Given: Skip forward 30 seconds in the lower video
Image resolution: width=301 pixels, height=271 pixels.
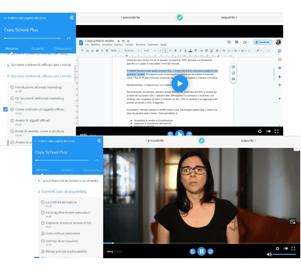Looking at the screenshot, I should (x=210, y=251).
